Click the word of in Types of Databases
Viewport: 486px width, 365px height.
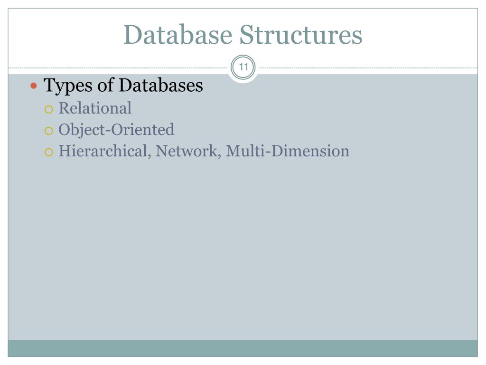[x=105, y=85]
